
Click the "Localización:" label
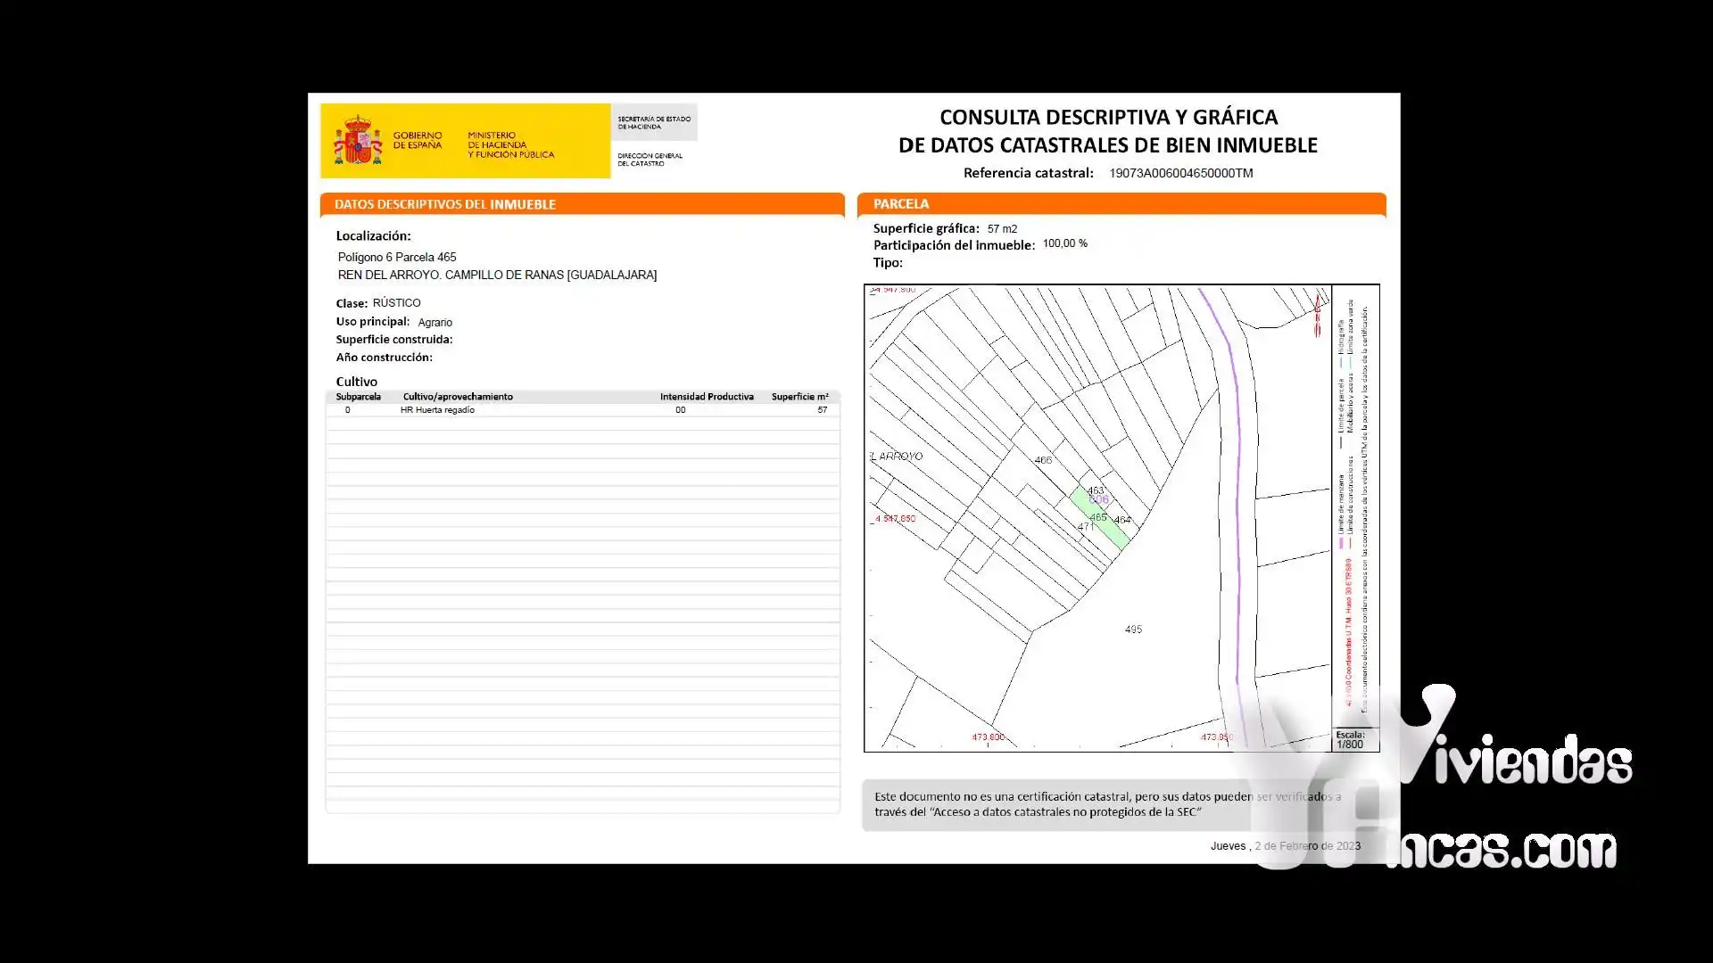[x=373, y=236]
